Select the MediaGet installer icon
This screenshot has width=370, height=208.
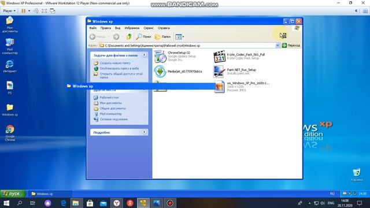160,72
